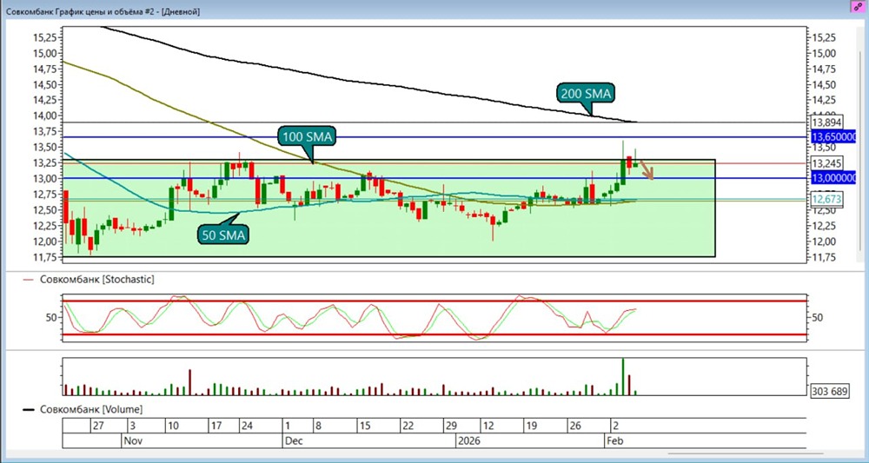The image size is (869, 463).
Task: Click the 13,894 price tag
Action: (827, 122)
